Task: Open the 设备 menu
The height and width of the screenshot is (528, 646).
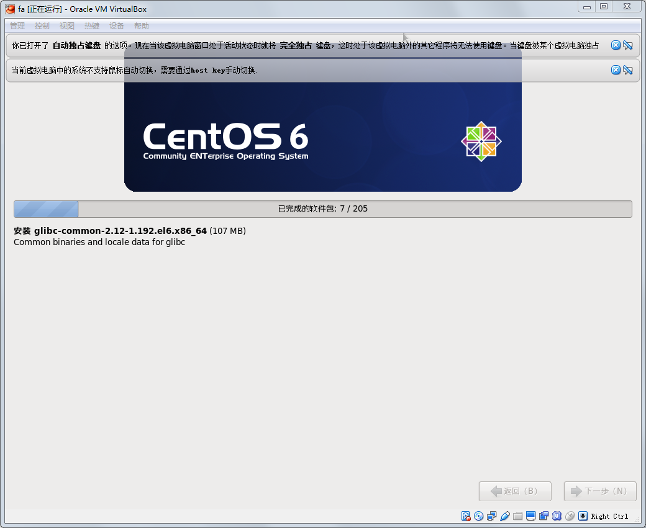Action: pyautogui.click(x=117, y=26)
